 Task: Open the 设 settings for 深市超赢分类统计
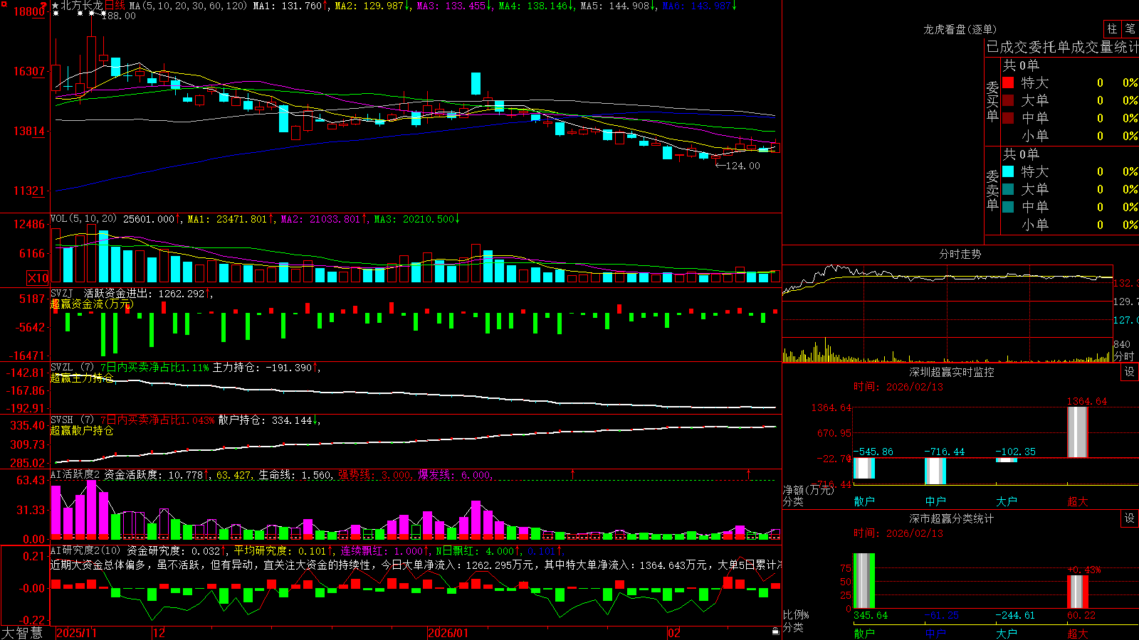(x=1130, y=518)
